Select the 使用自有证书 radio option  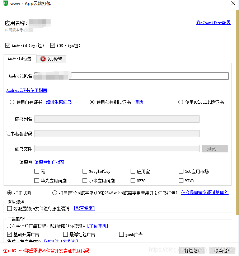(12, 102)
